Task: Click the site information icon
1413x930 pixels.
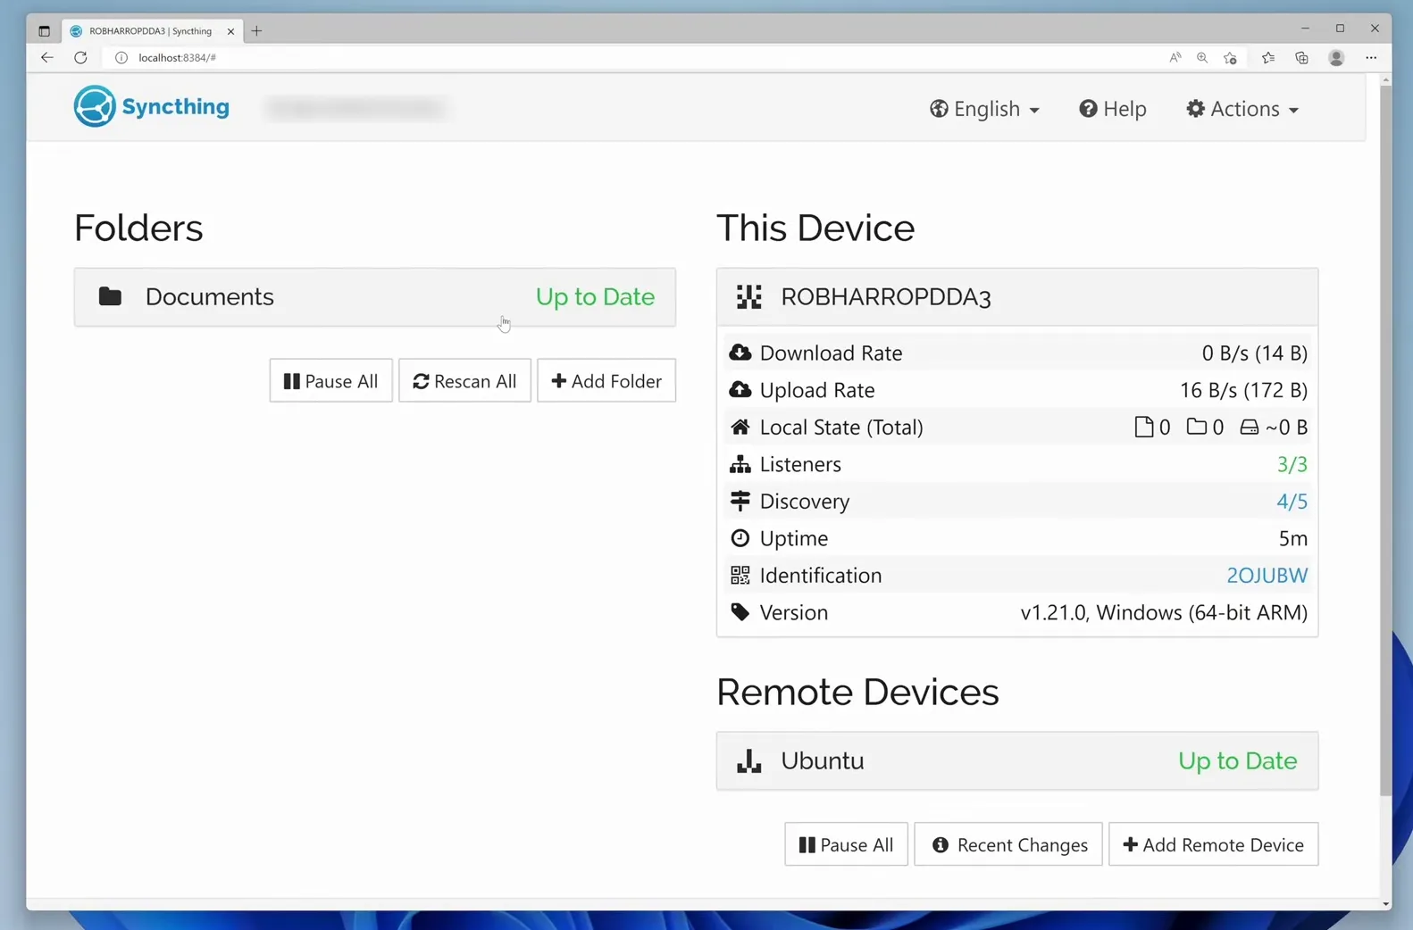Action: pyautogui.click(x=121, y=57)
